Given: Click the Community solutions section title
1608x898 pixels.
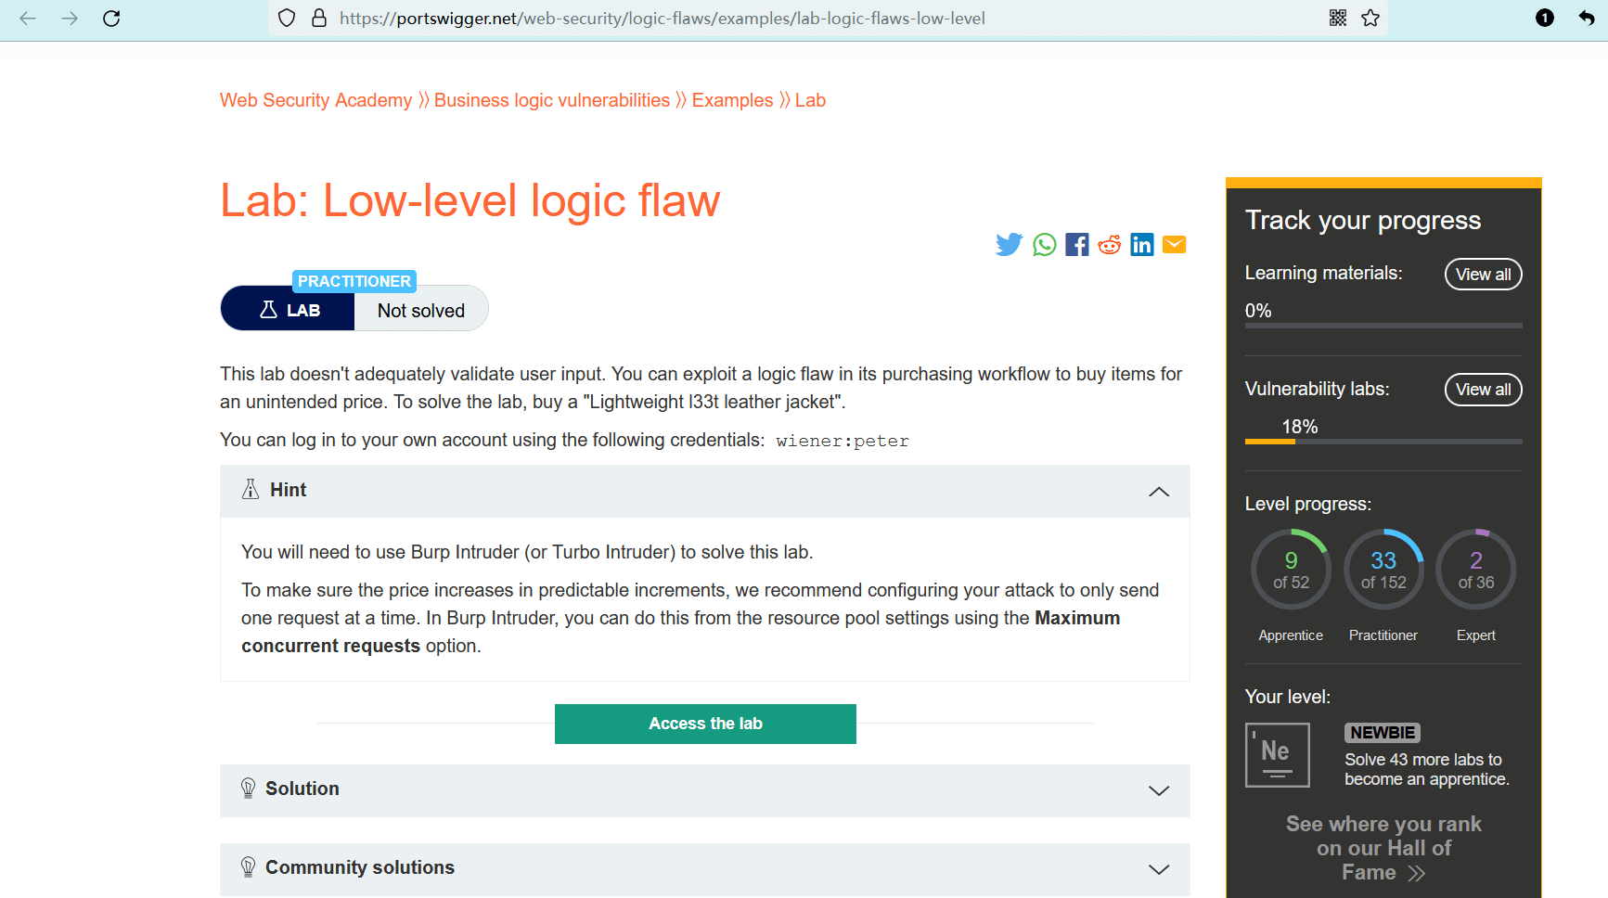Looking at the screenshot, I should pos(360,867).
